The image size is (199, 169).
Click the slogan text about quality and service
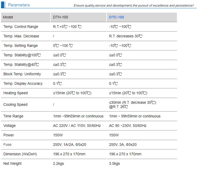pyautogui.click(x=134, y=6)
